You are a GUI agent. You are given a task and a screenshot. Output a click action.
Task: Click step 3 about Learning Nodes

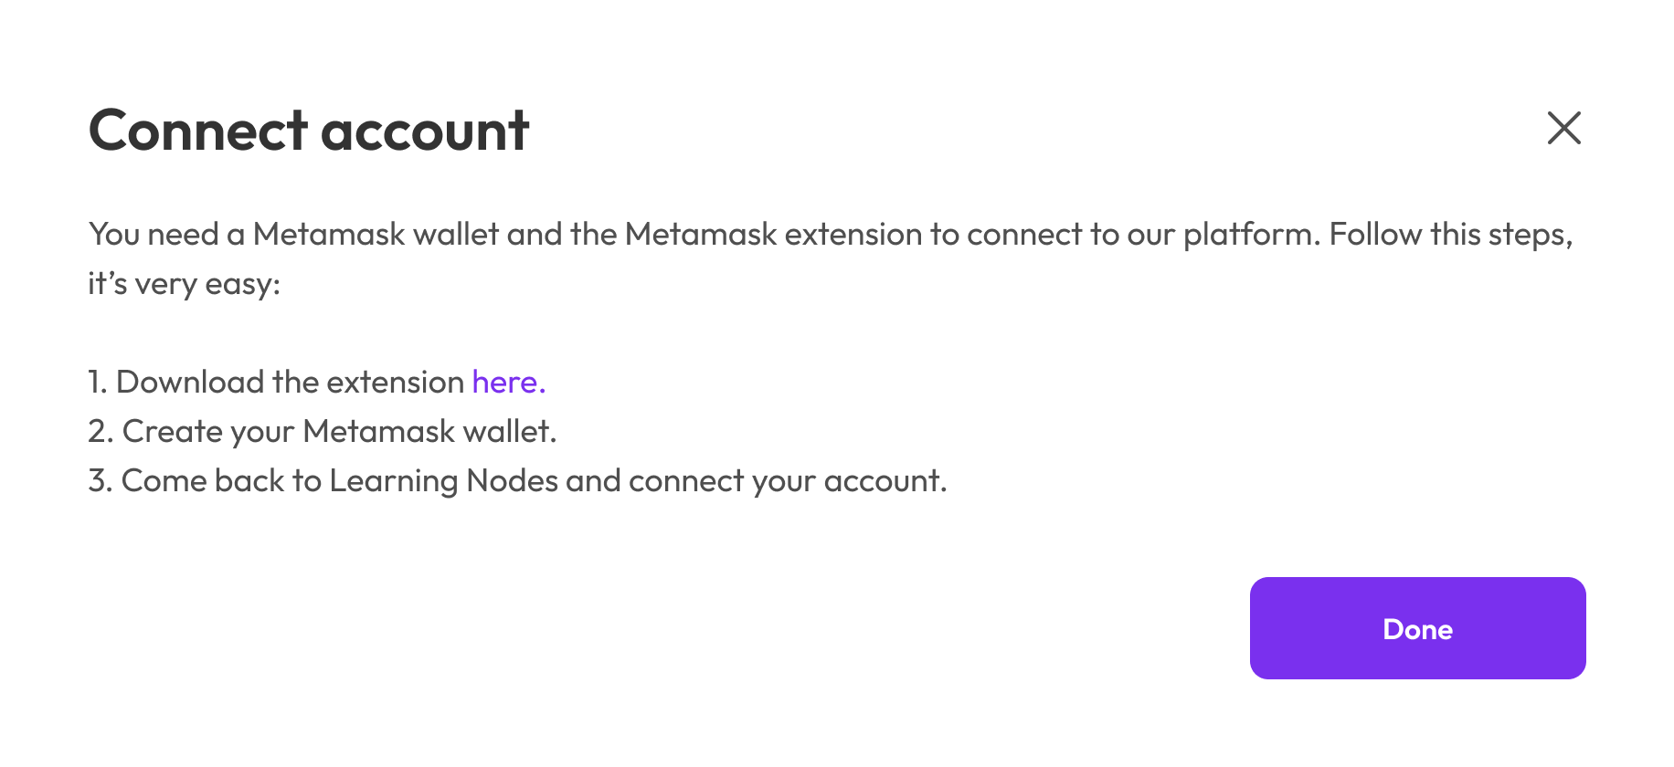518,480
